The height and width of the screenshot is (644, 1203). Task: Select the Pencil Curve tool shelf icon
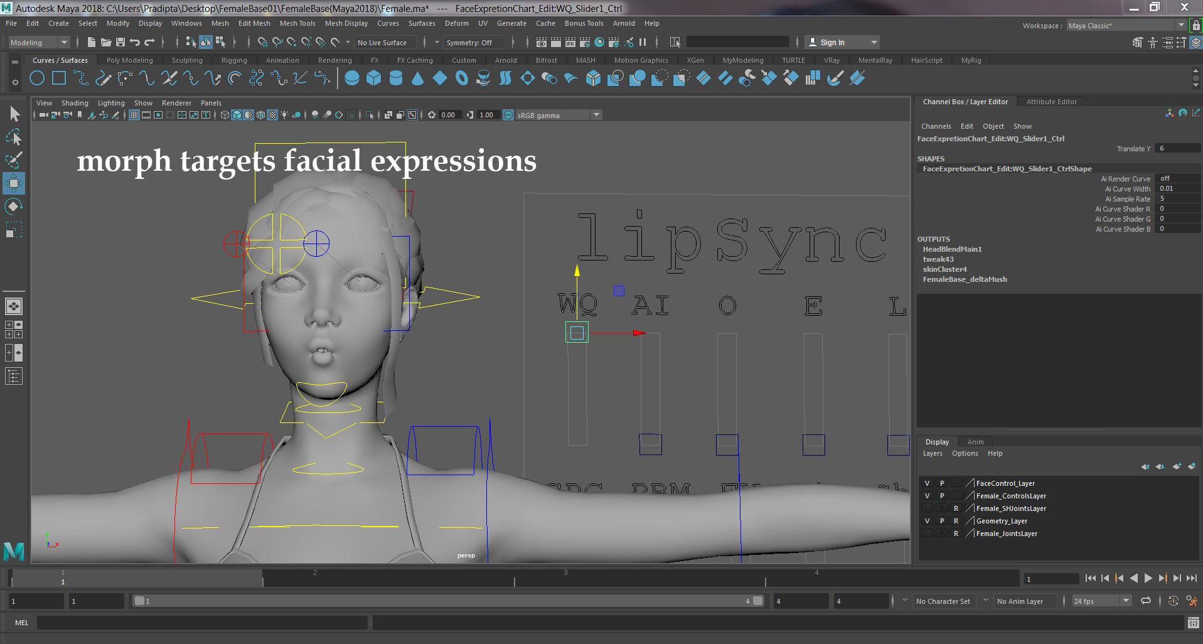pos(103,78)
